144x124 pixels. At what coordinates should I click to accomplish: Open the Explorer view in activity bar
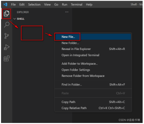point(7,13)
